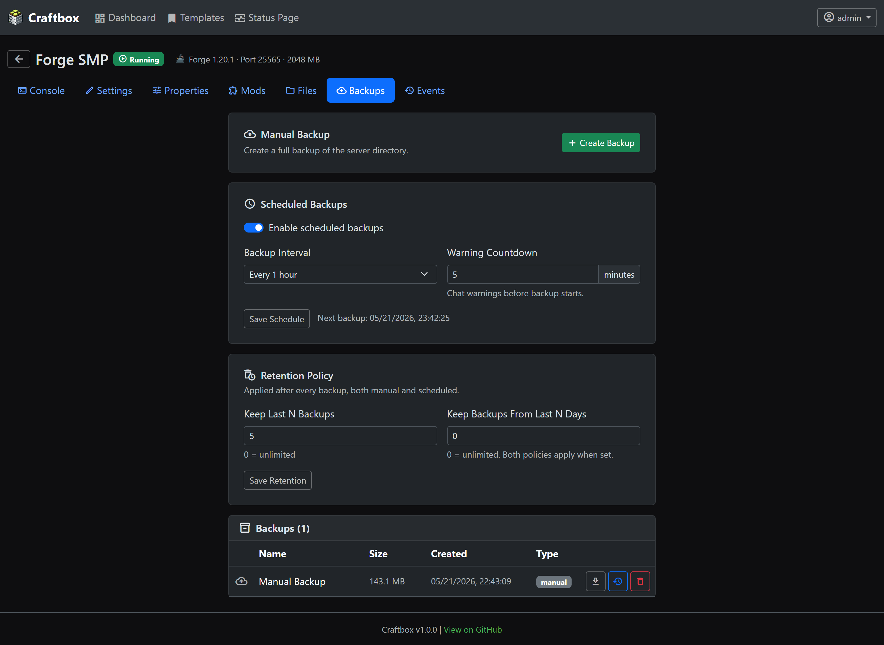Click the Backups list archive icon
Screen dimensions: 884x645
pos(245,528)
